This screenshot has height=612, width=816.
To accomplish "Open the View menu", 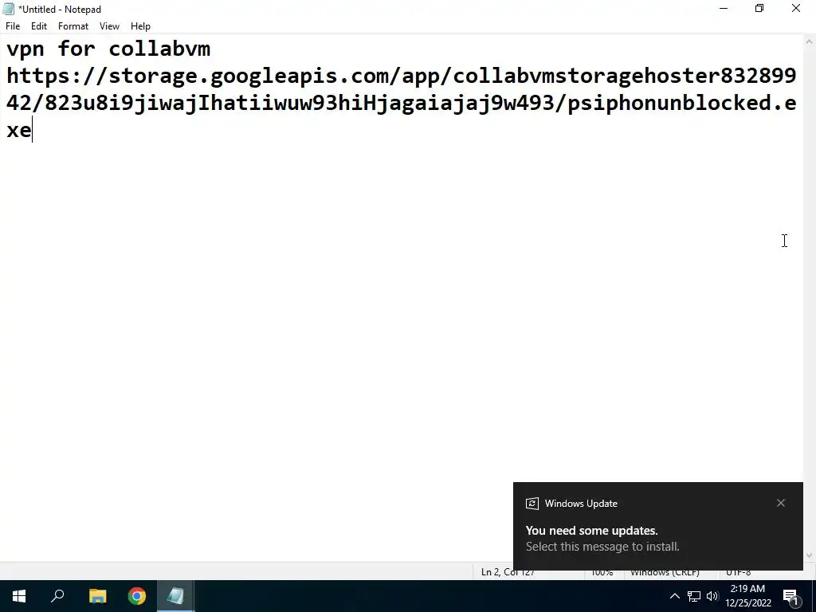I will tap(109, 26).
